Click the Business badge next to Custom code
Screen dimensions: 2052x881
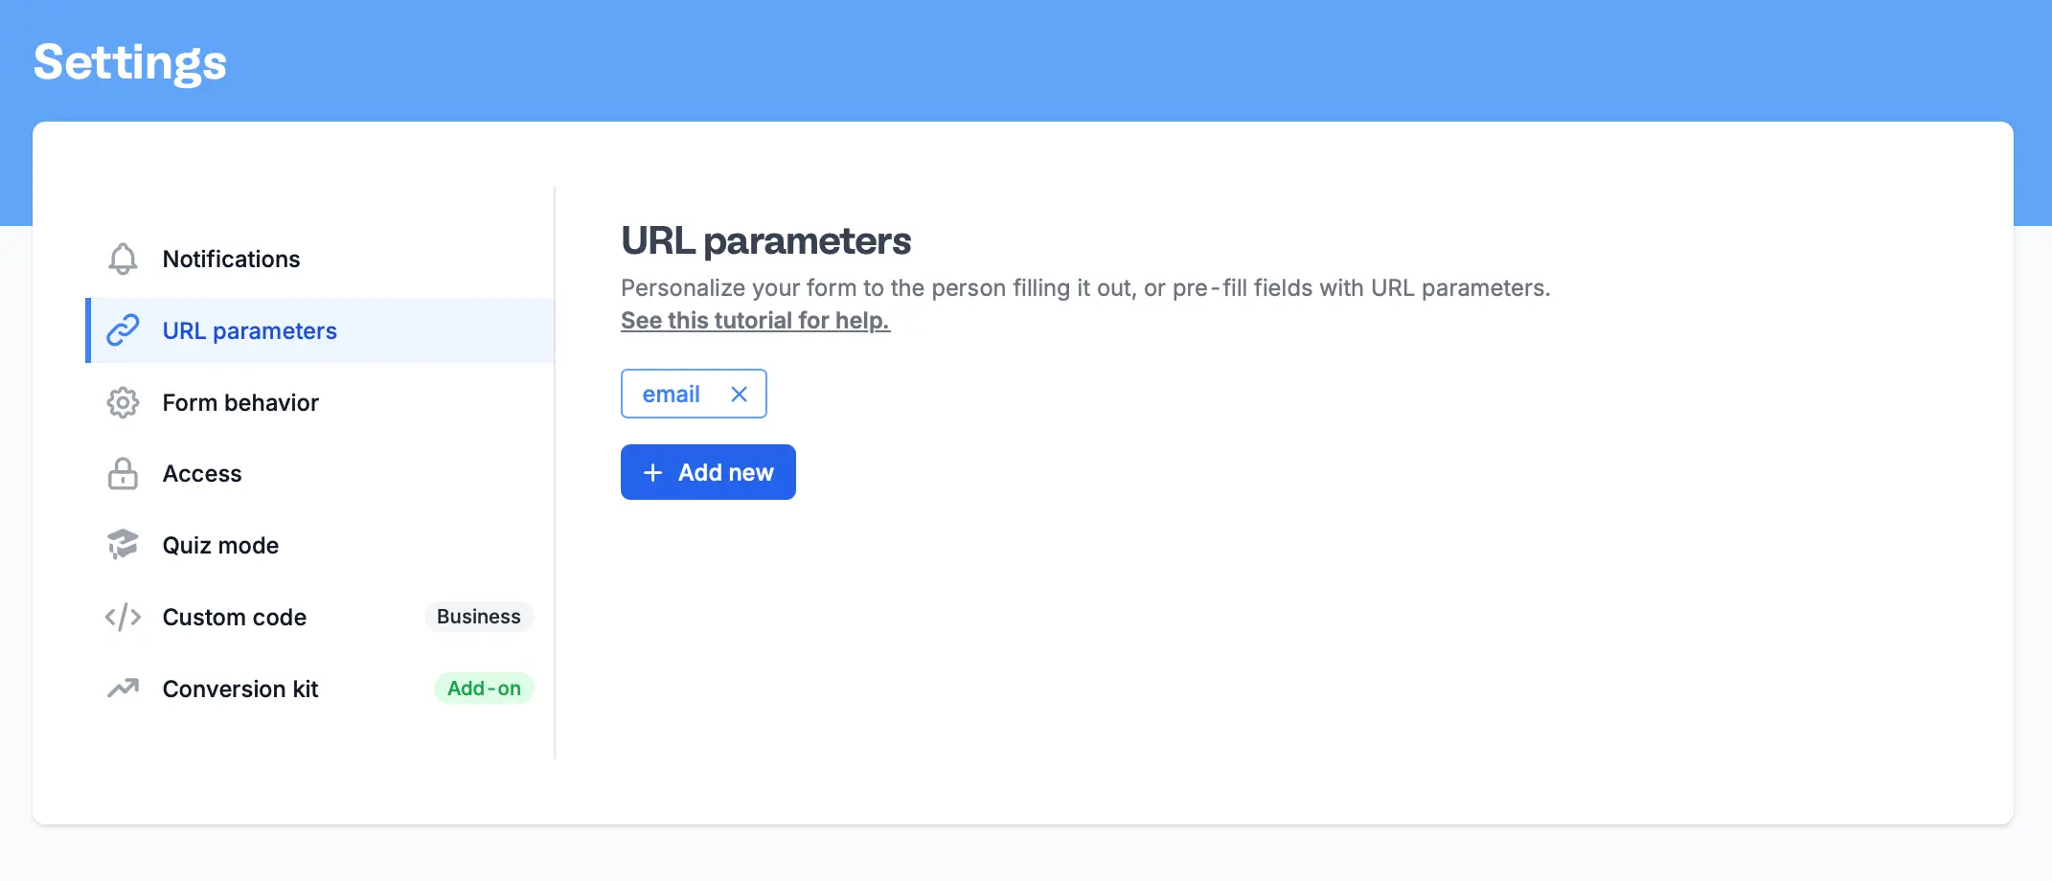479,617
